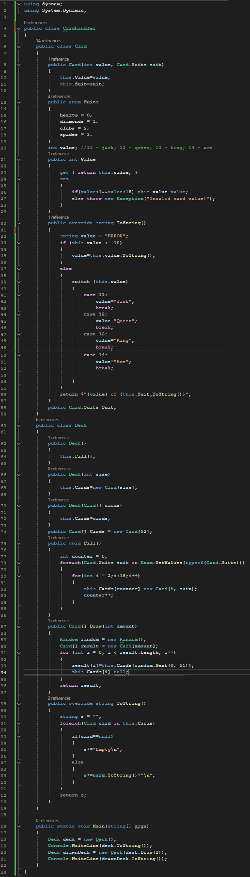Click the //11 - jack comment at line 20
This screenshot has width=250, height=877.
pos(147,148)
